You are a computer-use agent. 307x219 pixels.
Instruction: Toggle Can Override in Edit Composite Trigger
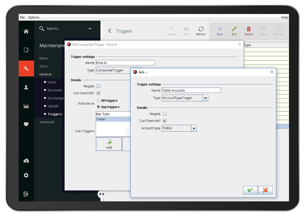98,93
